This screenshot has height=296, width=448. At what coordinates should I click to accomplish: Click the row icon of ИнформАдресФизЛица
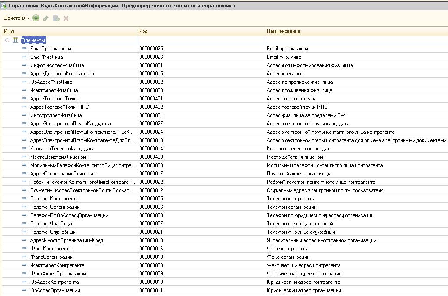click(24, 65)
